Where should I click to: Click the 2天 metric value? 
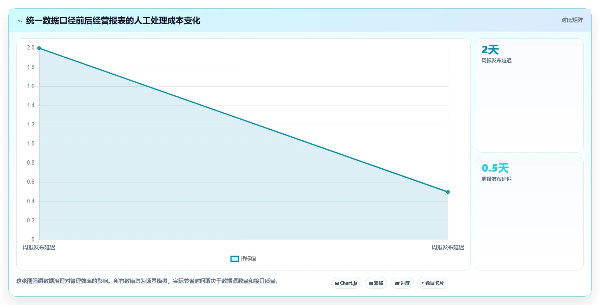490,50
